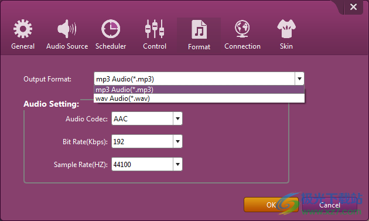Open the Connection globe icon
Image resolution: width=369 pixels, height=221 pixels.
[242, 29]
